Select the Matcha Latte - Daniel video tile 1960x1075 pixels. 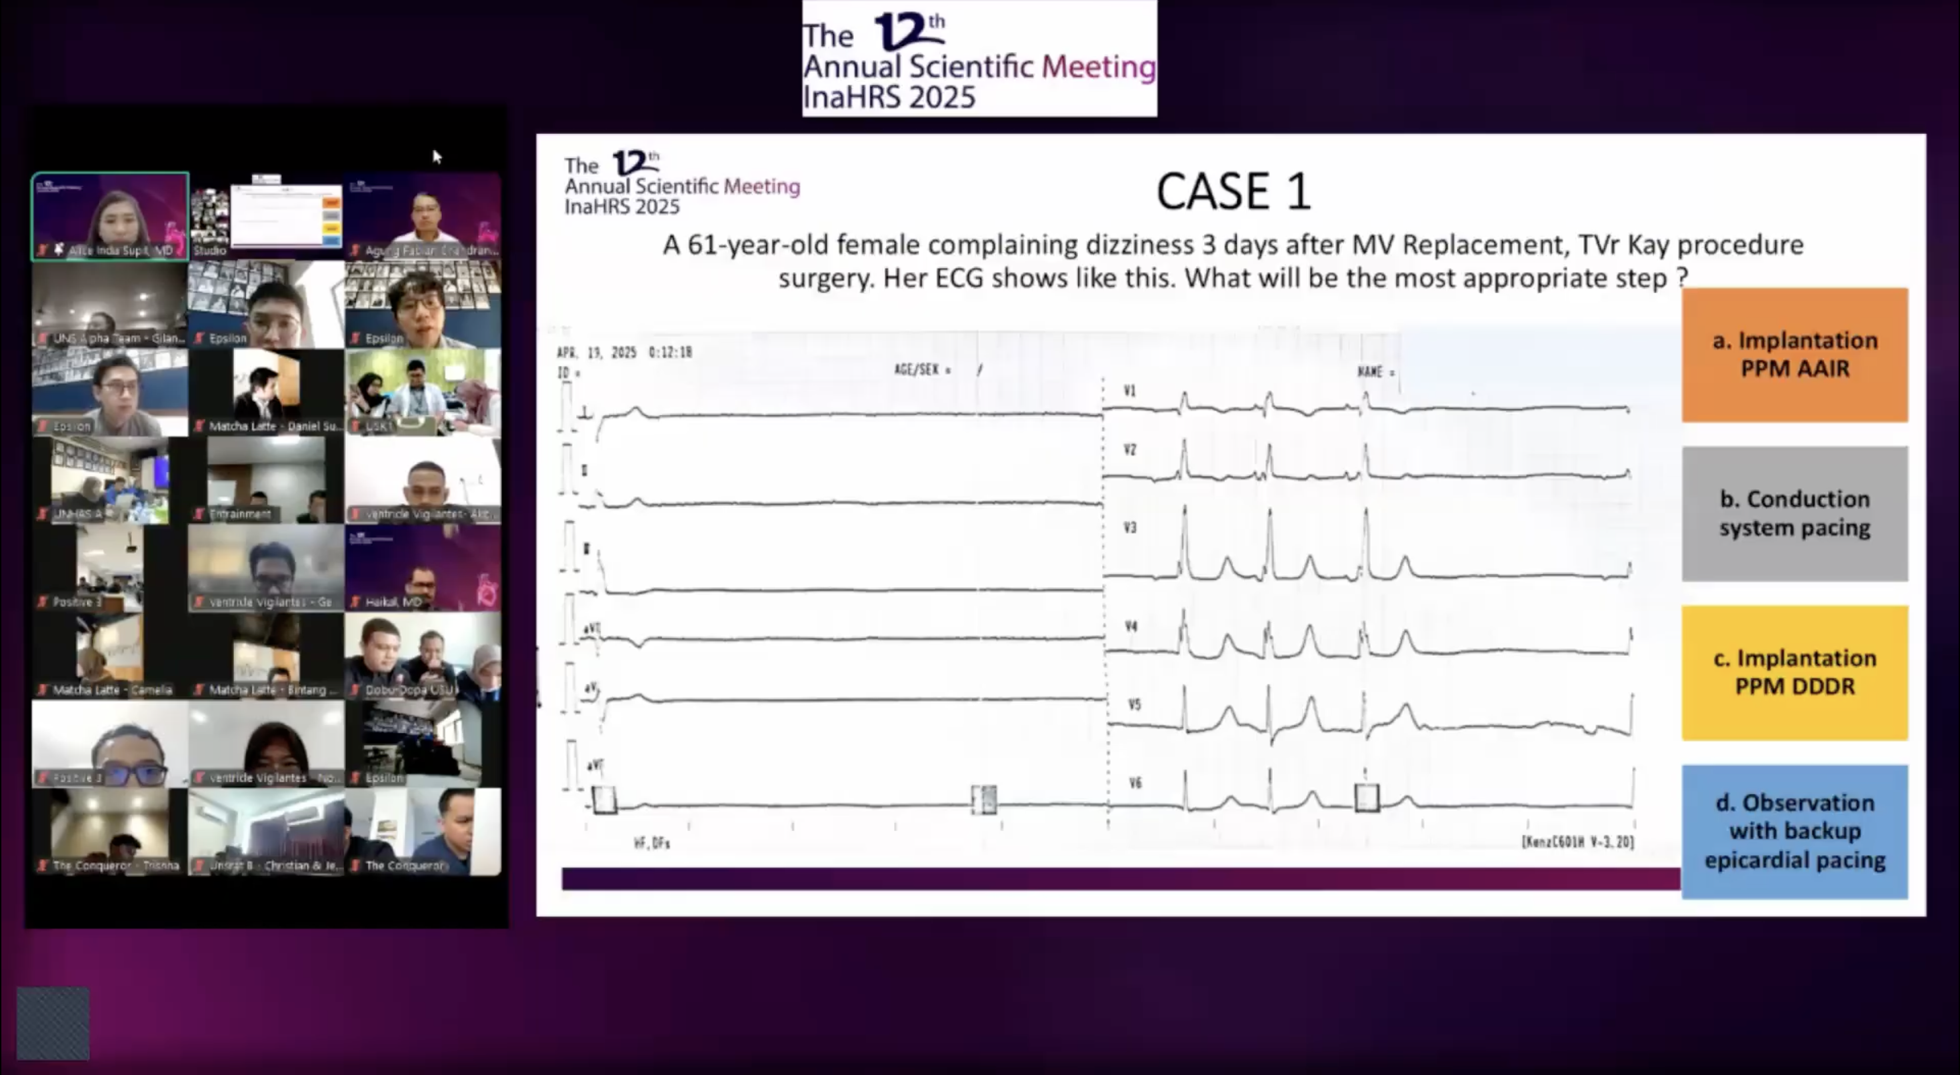(x=266, y=392)
